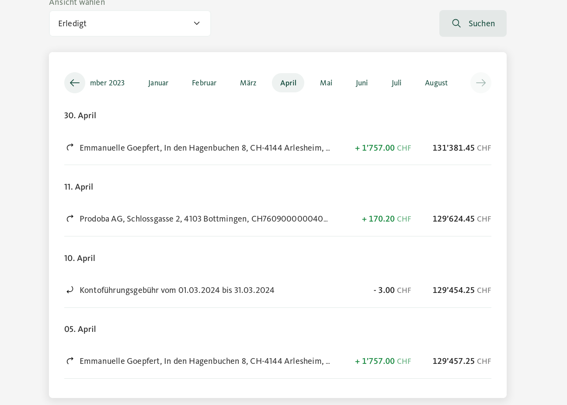Click the magnifier icon in Suchen button
Screen dimensions: 567x405
(456, 23)
